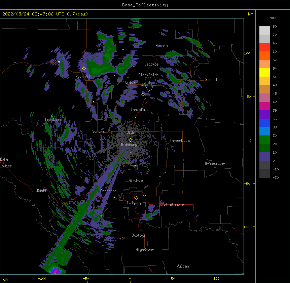Viewport: 290px width, 283px height.
Task: Click the ThreeHills label
Action: coord(180,140)
